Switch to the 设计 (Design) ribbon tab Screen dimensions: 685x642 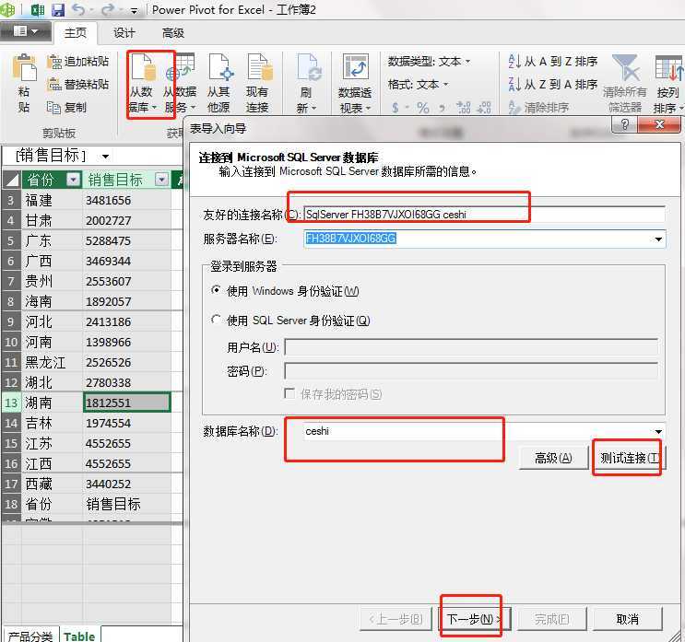click(124, 33)
